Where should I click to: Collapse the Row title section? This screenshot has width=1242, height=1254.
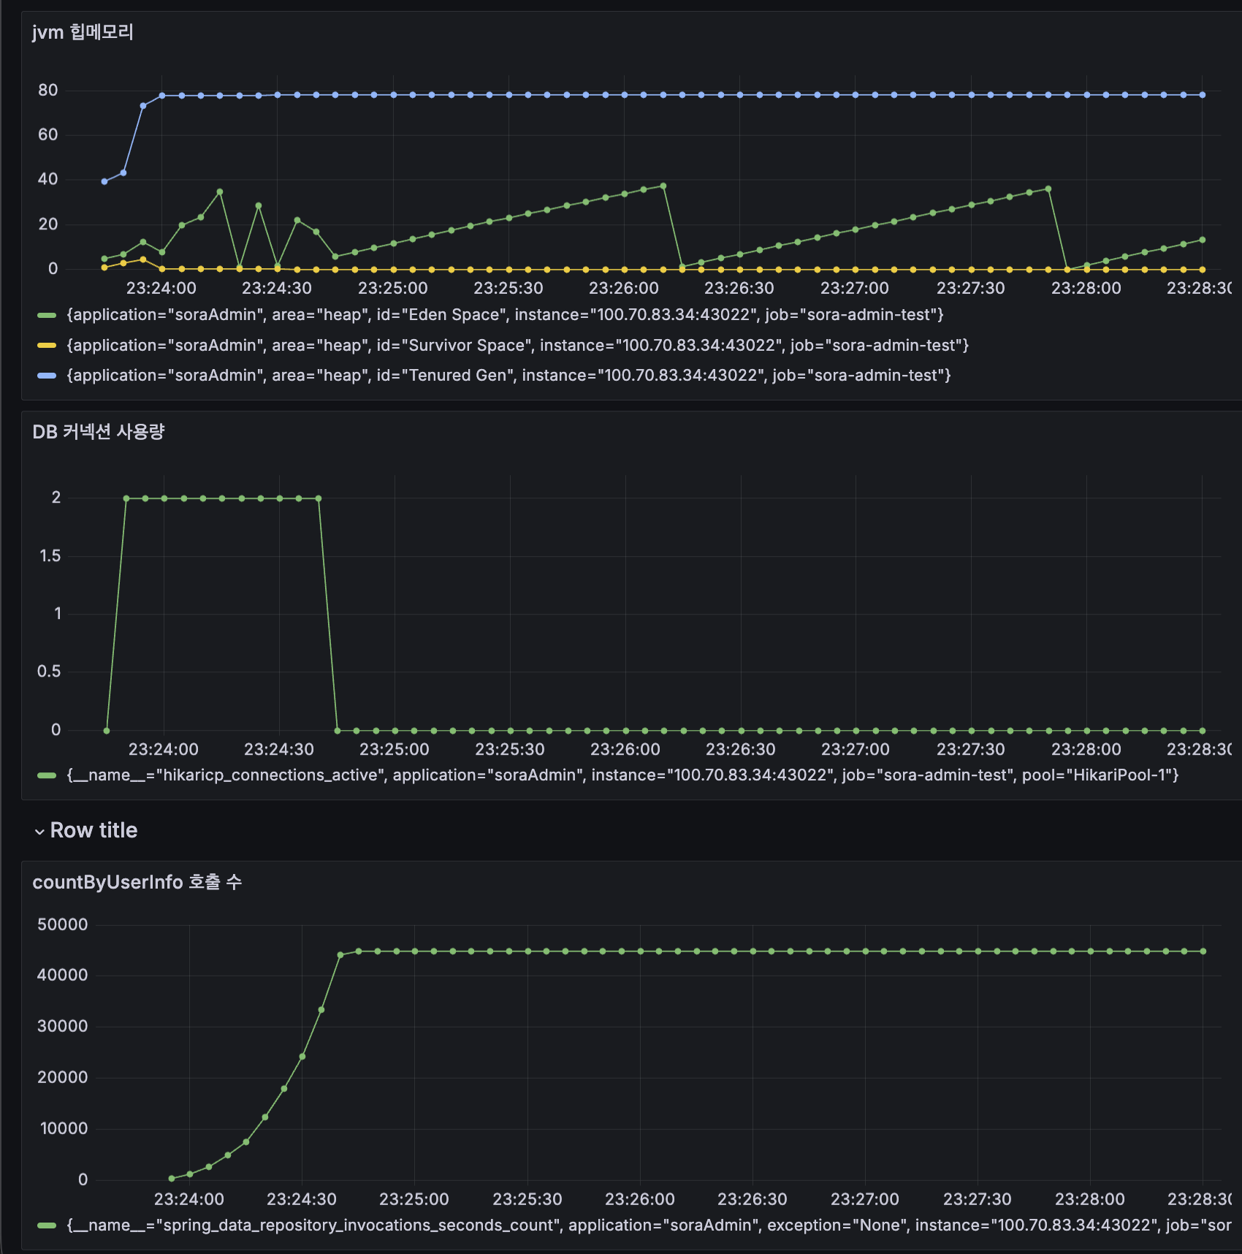pos(39,830)
